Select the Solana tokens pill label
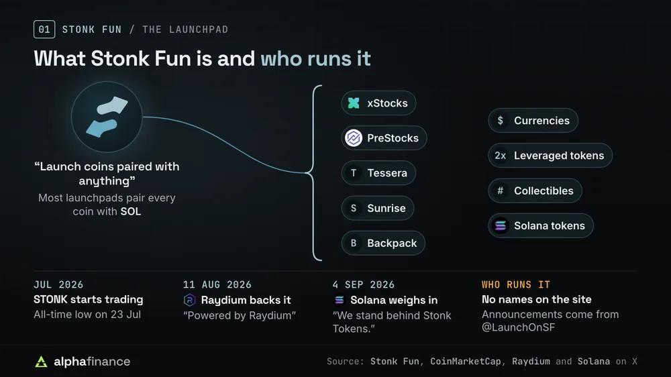 tap(550, 225)
